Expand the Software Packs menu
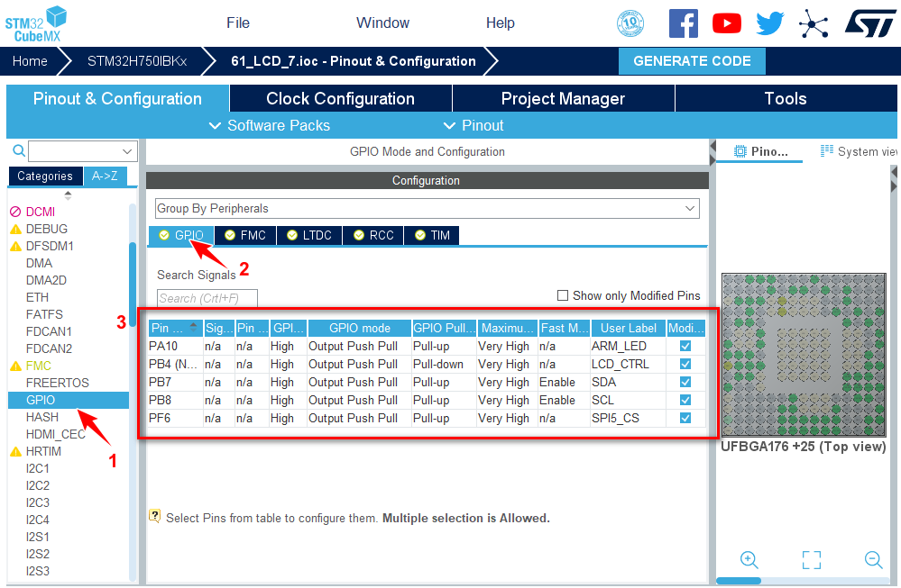This screenshot has width=901, height=588. [269, 125]
